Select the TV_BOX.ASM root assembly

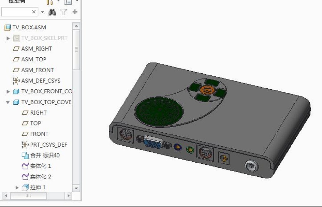29,27
